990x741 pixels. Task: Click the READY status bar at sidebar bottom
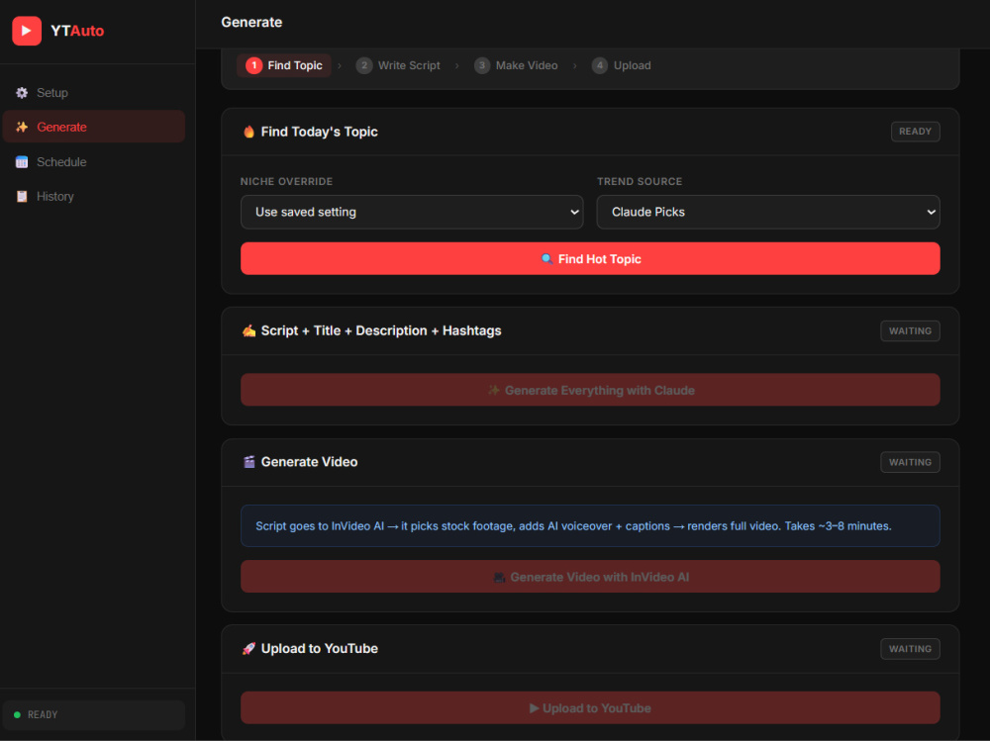[93, 714]
